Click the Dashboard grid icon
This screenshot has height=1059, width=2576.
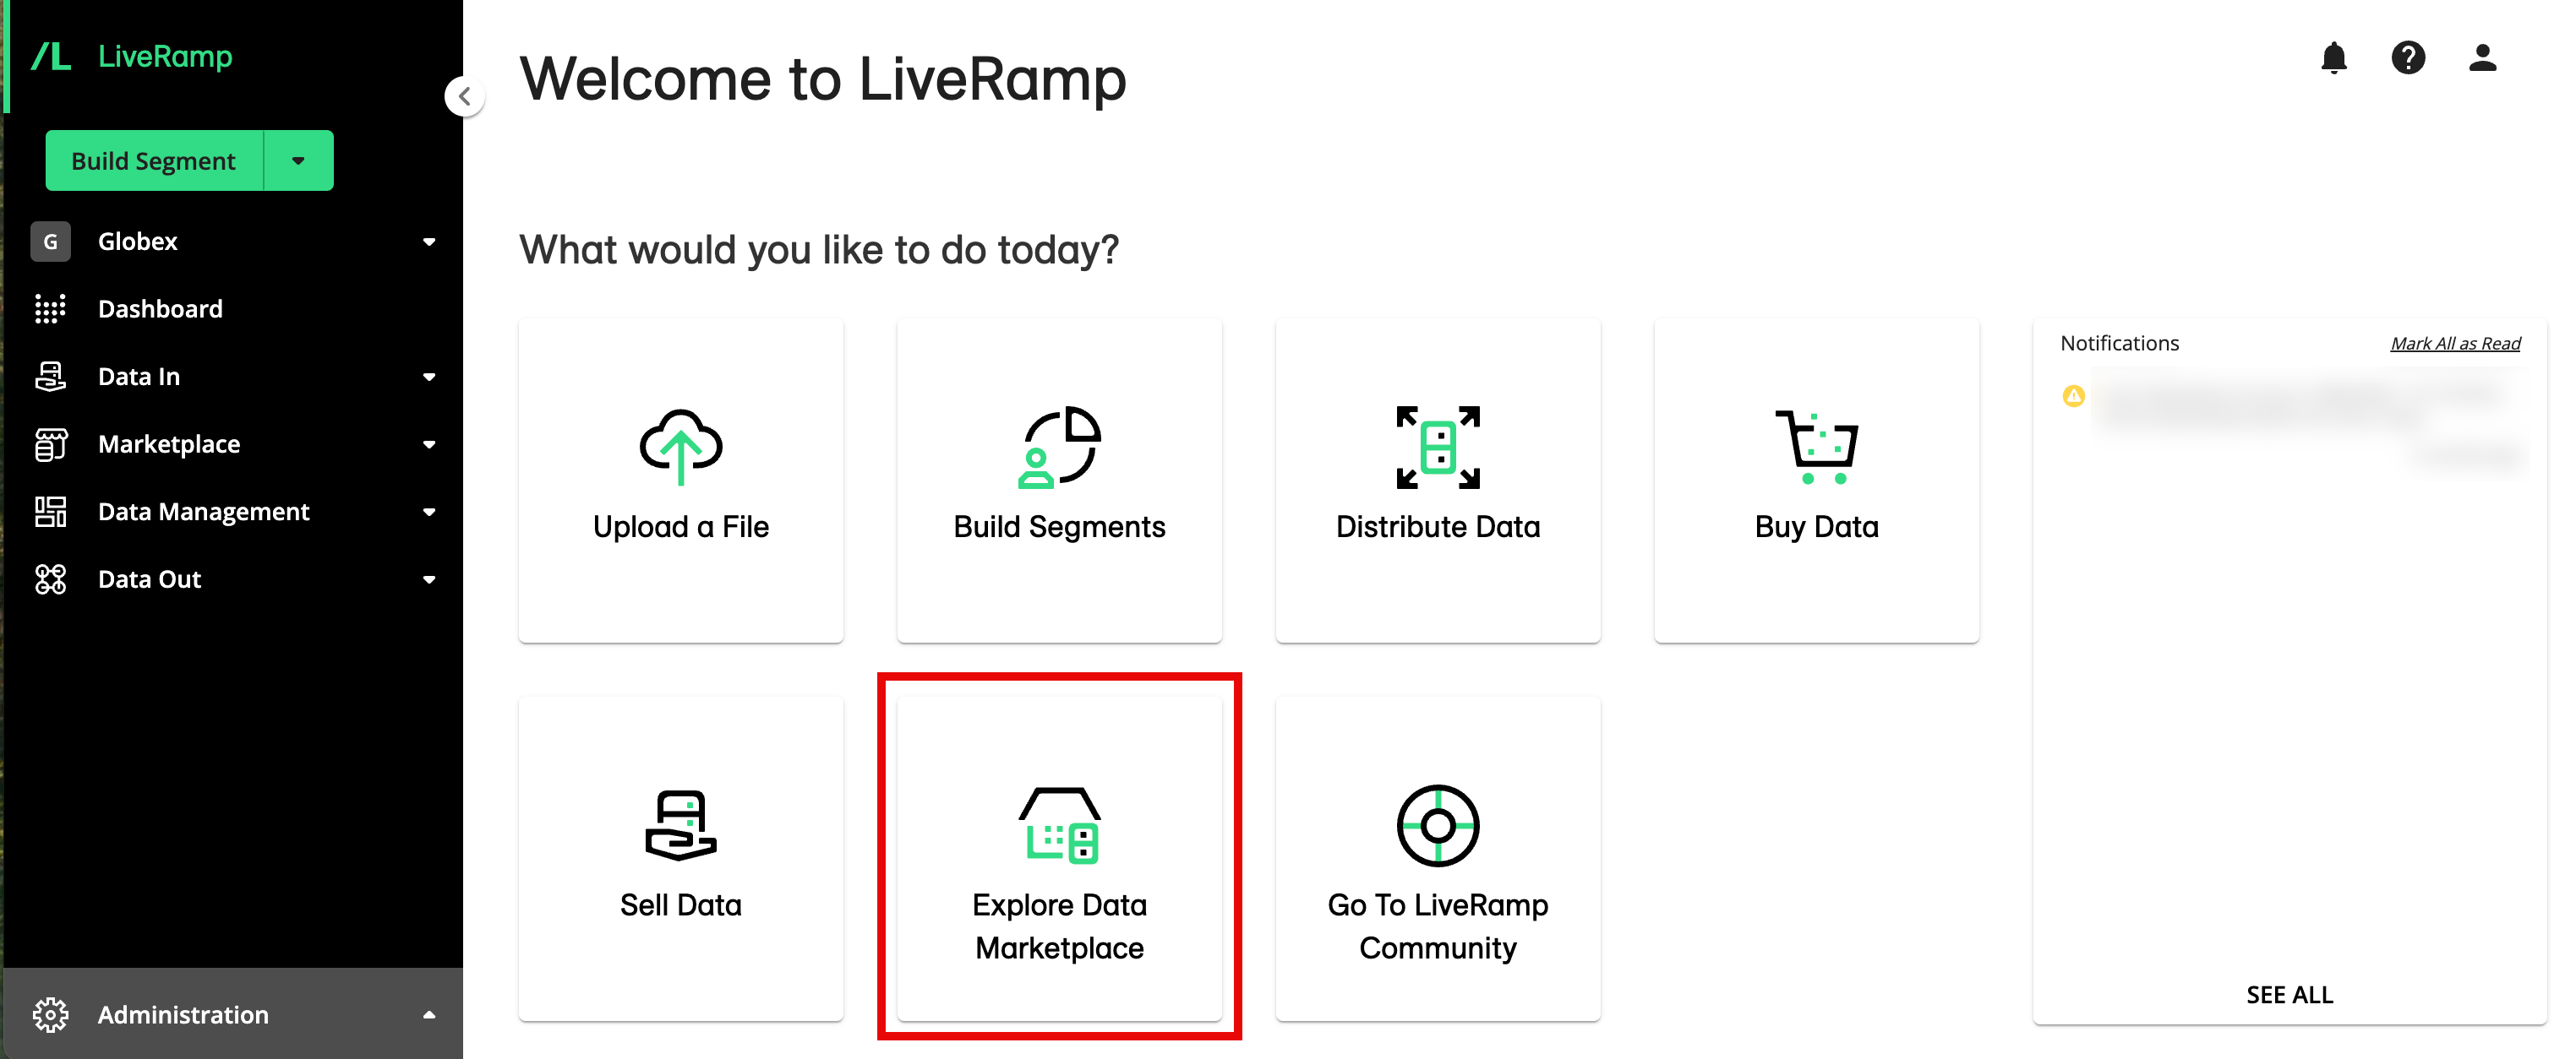[50, 309]
